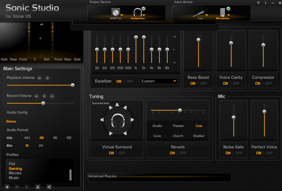Select the Gaming profile

[x=16, y=169]
